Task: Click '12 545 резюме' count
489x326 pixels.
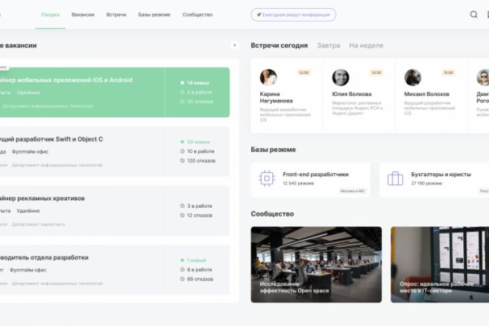Action: [298, 183]
